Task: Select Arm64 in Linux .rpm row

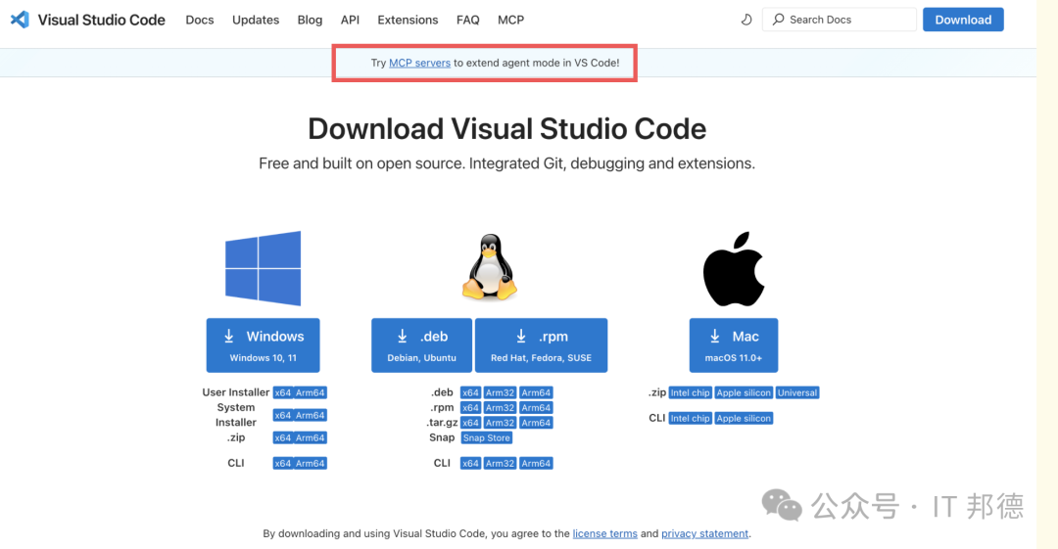Action: pyautogui.click(x=536, y=408)
